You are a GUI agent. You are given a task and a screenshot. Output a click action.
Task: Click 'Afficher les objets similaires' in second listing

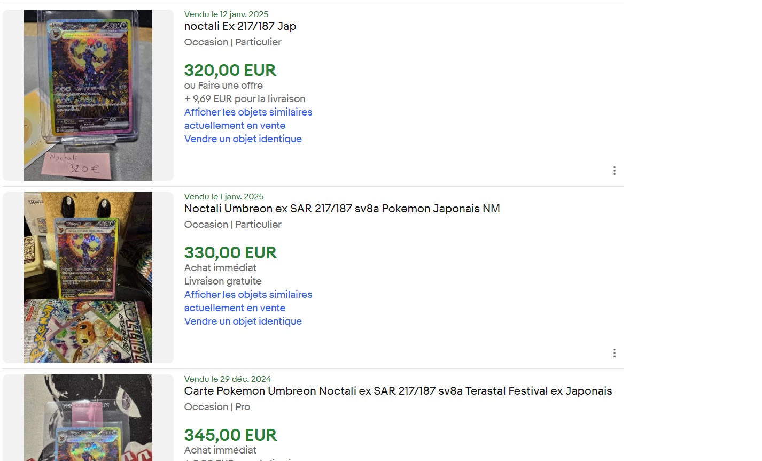[x=248, y=295]
